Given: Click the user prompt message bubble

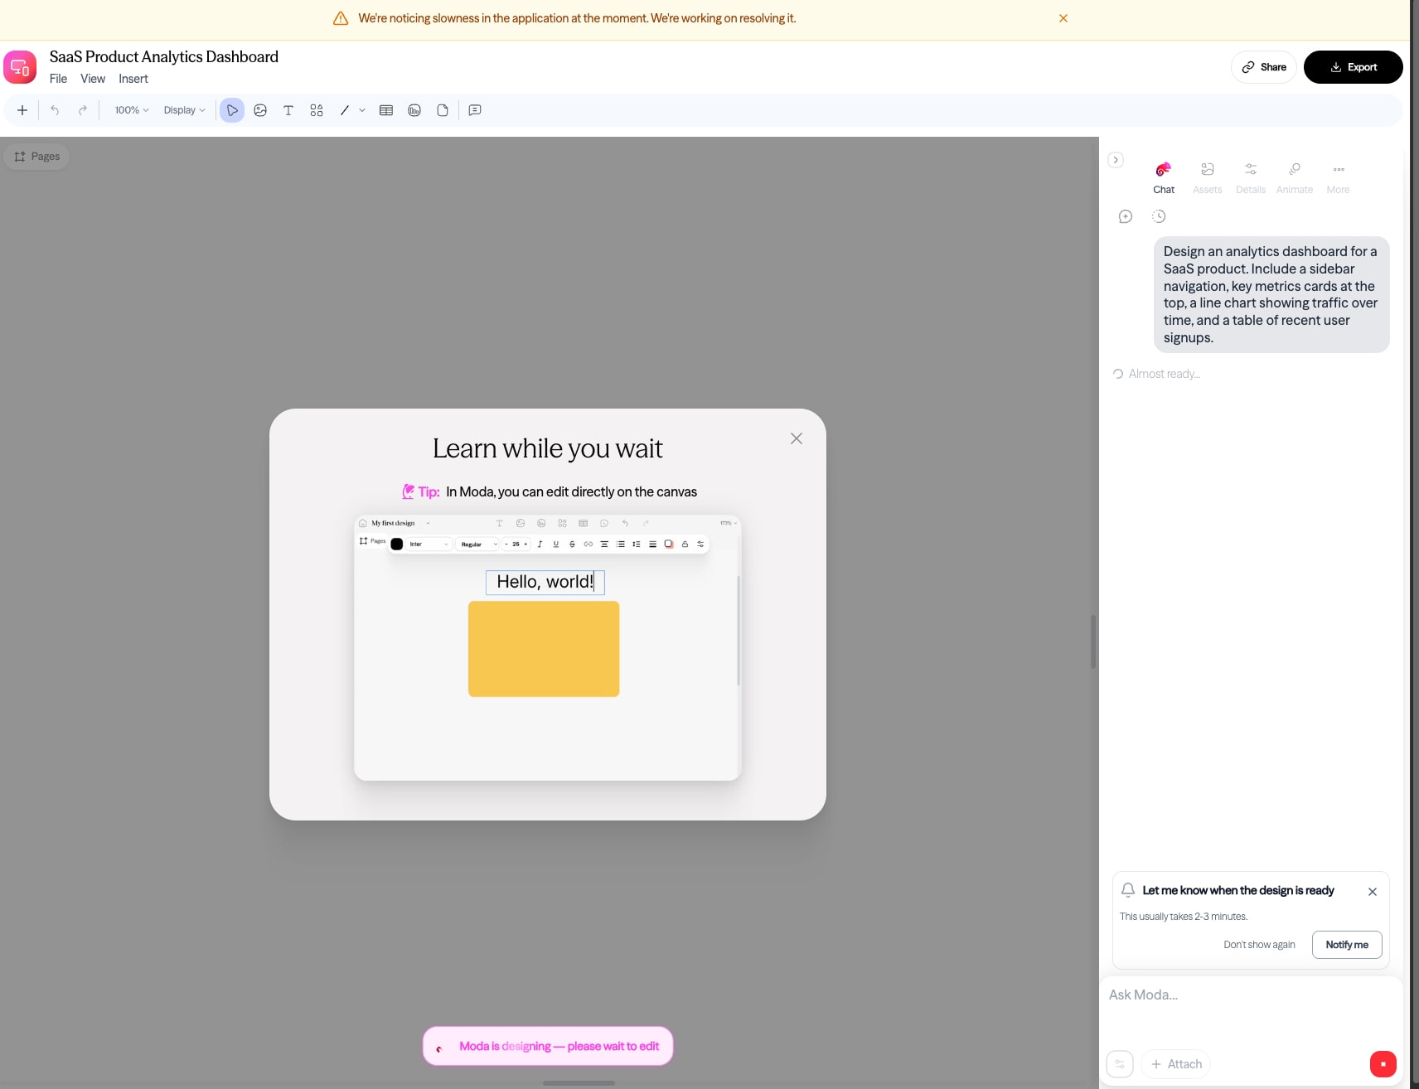Looking at the screenshot, I should pyautogui.click(x=1271, y=295).
